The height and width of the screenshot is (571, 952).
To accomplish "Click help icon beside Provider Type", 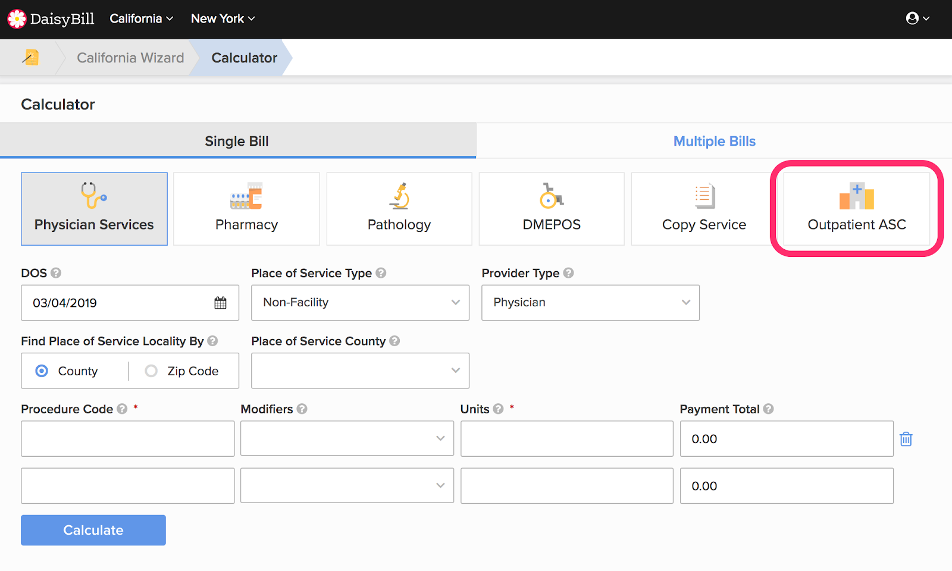I will point(568,273).
